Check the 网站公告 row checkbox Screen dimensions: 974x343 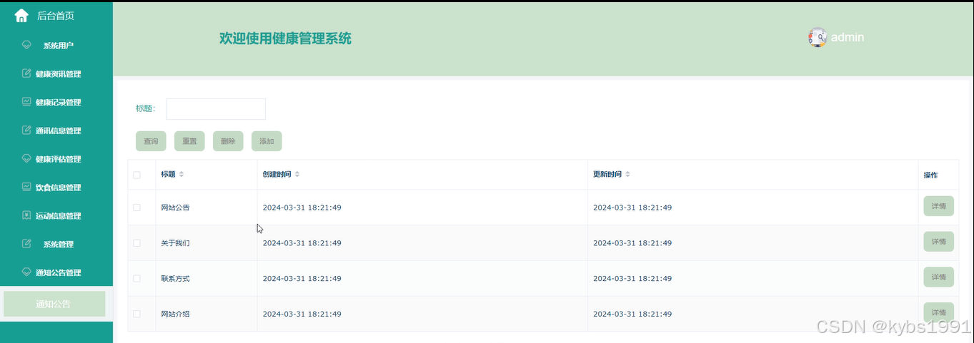pos(137,208)
